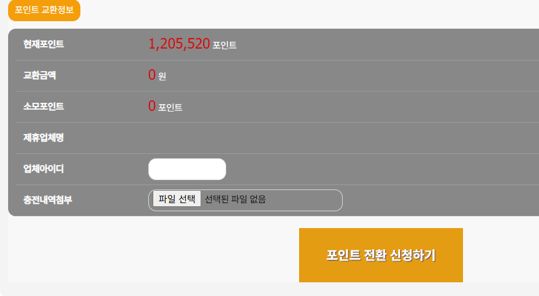
Task: Click the 업체아이디 row label
Action: coord(44,169)
